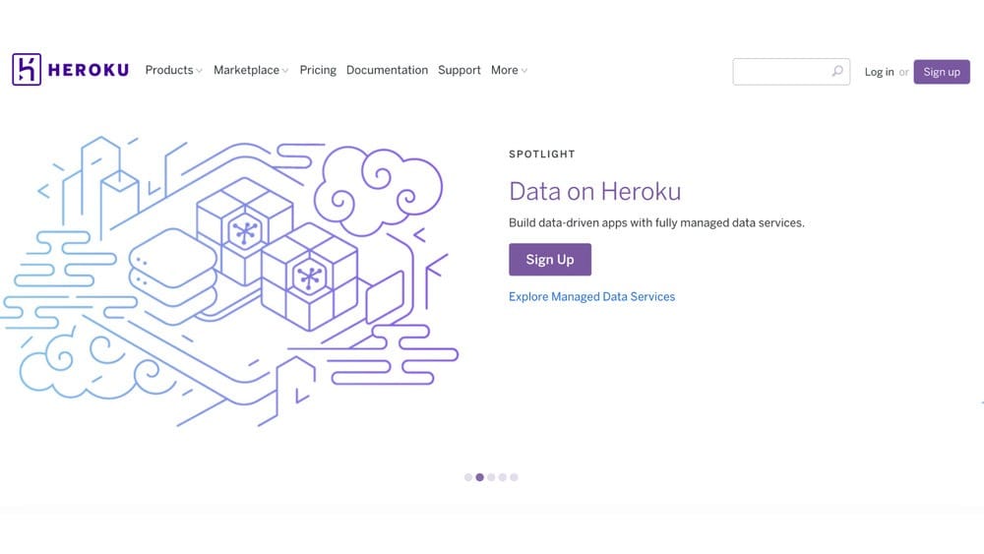The height and width of the screenshot is (554, 984).
Task: Expand the Marketplace dropdown menu
Action: [x=251, y=70]
